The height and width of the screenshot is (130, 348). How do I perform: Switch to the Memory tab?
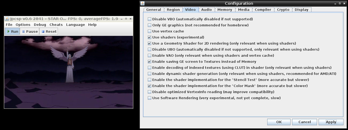coord(225,9)
